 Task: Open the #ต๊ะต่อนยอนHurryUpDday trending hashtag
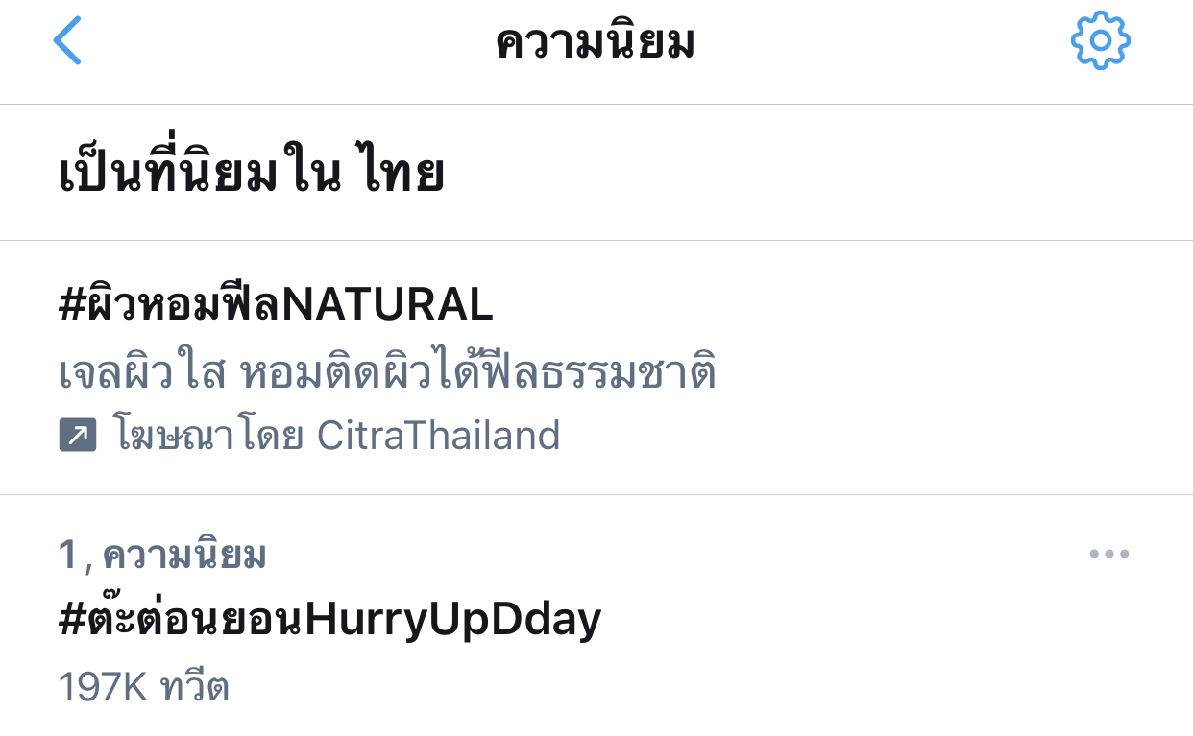(x=329, y=621)
